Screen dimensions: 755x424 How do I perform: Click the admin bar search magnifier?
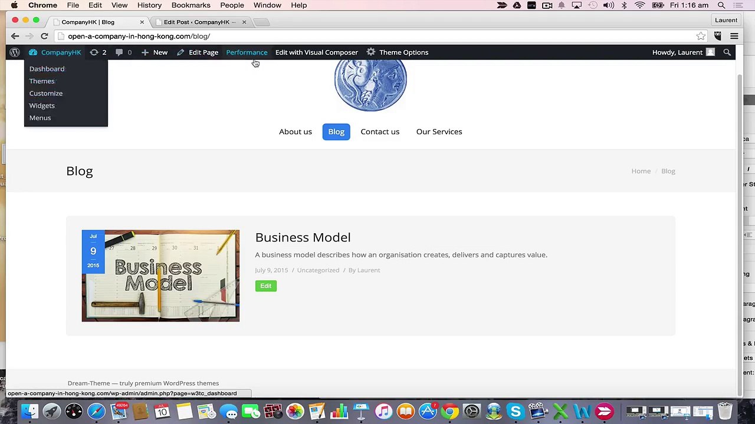tap(727, 52)
